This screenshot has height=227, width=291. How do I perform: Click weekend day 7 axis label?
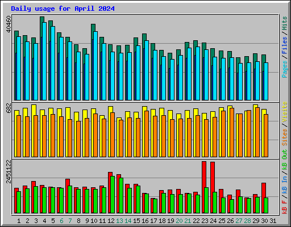(70, 221)
